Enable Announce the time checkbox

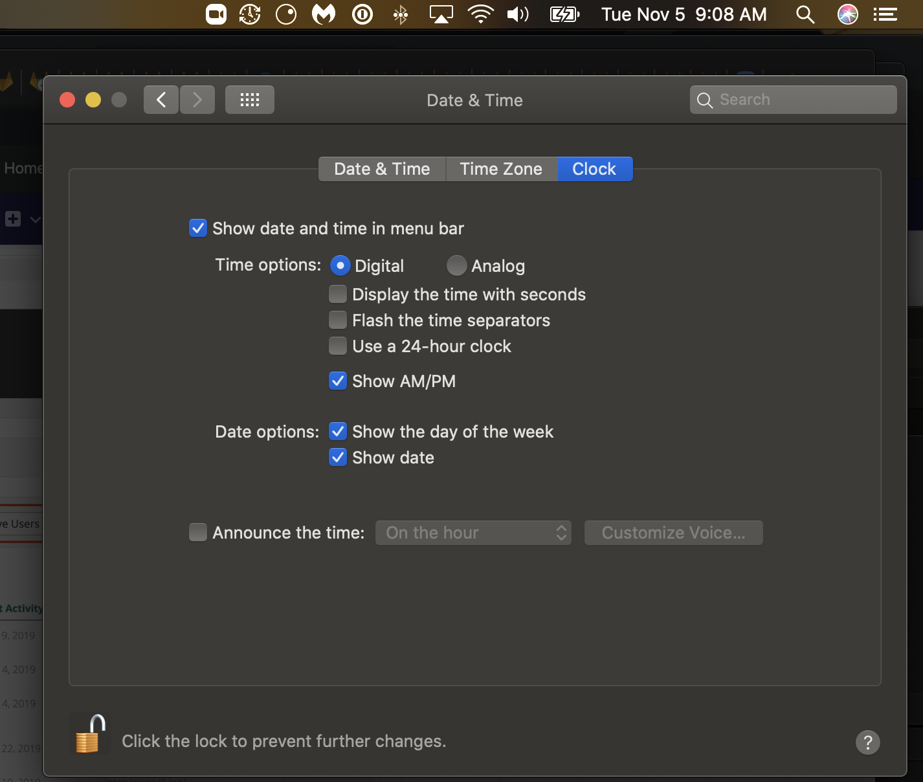(198, 533)
